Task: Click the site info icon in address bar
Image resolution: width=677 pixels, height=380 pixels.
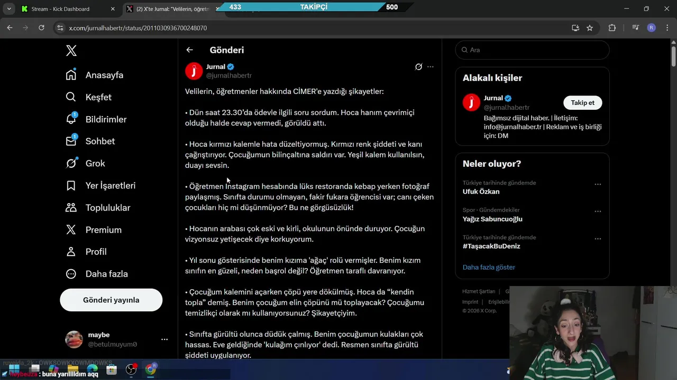Action: pyautogui.click(x=60, y=28)
